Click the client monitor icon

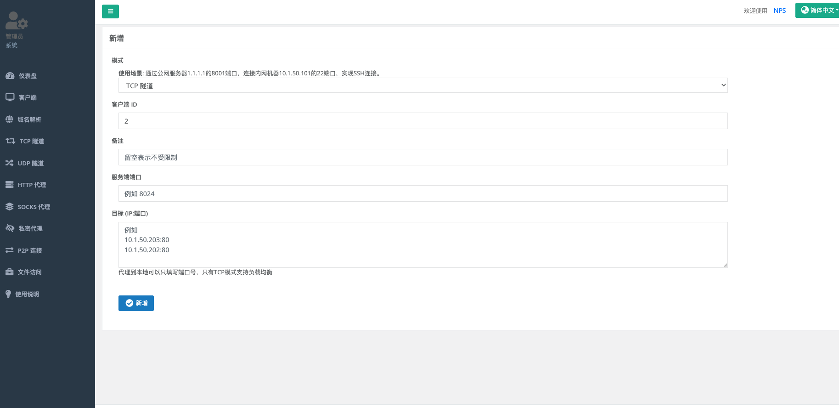pyautogui.click(x=10, y=97)
